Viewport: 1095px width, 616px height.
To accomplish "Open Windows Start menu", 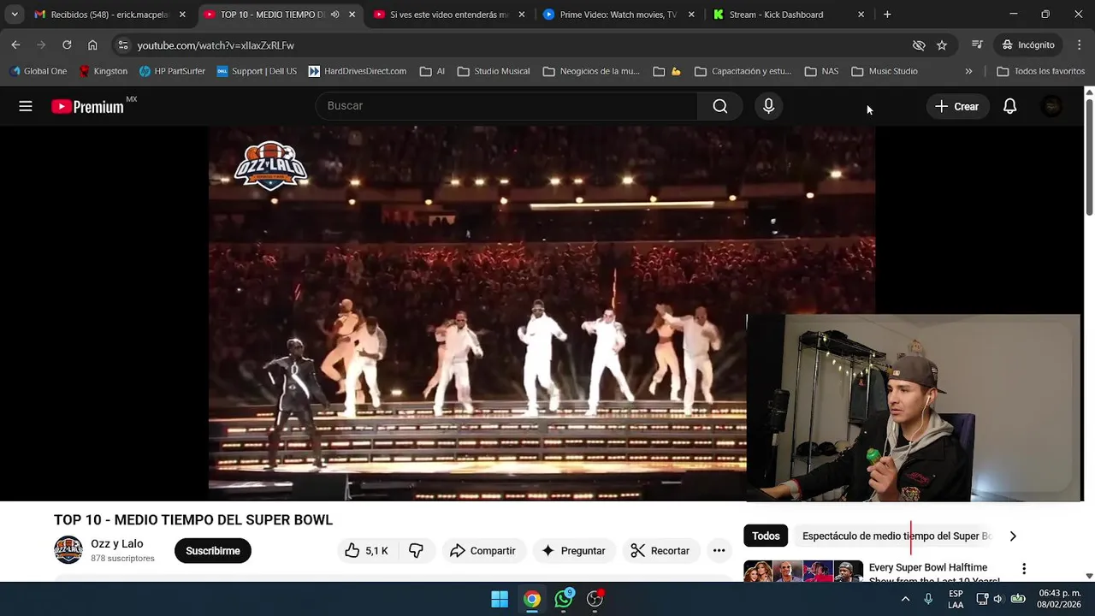I will (x=500, y=599).
